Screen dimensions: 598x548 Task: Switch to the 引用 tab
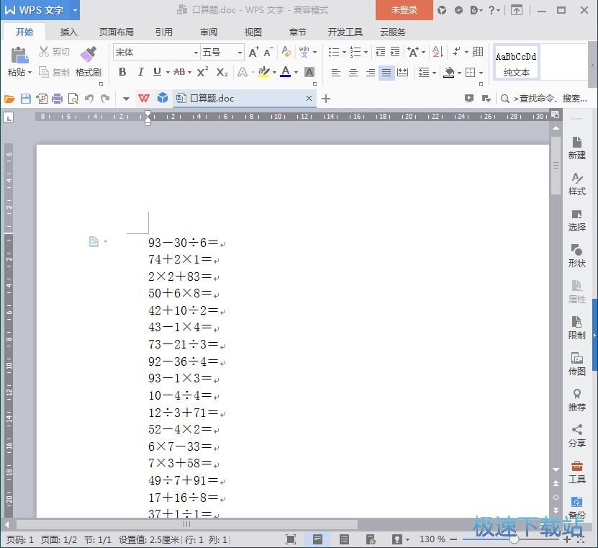(164, 32)
